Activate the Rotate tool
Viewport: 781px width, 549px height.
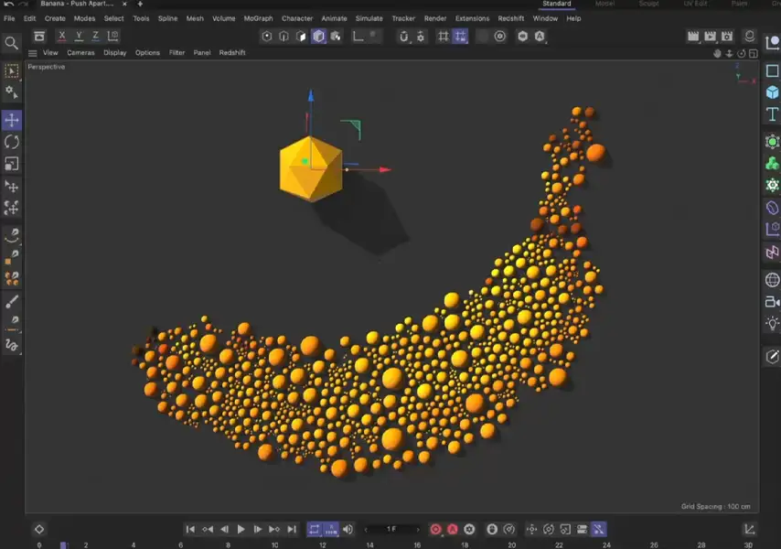pyautogui.click(x=12, y=142)
